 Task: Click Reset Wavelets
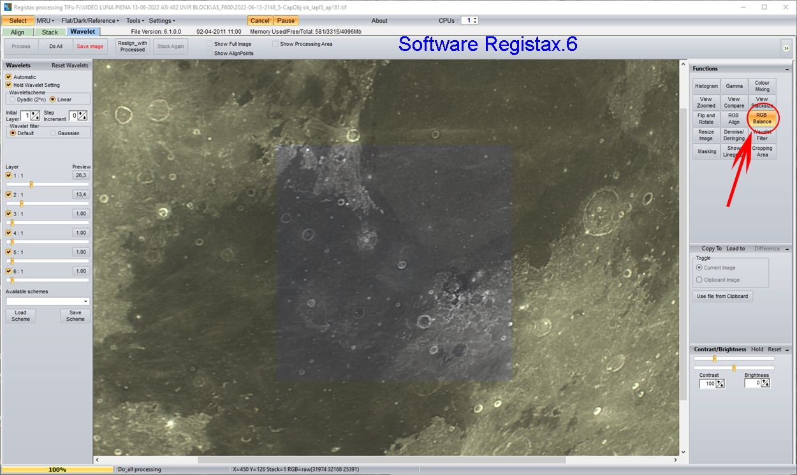click(70, 66)
